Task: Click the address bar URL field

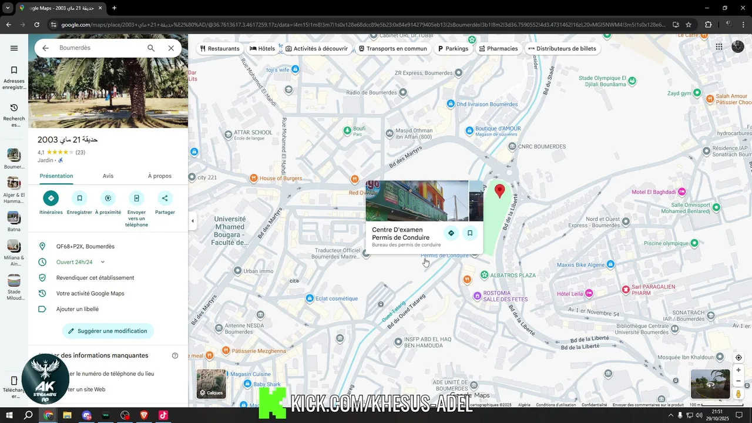Action: tap(364, 25)
